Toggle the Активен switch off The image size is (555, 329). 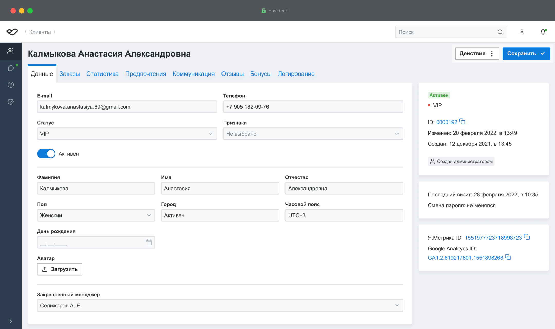[x=46, y=154]
